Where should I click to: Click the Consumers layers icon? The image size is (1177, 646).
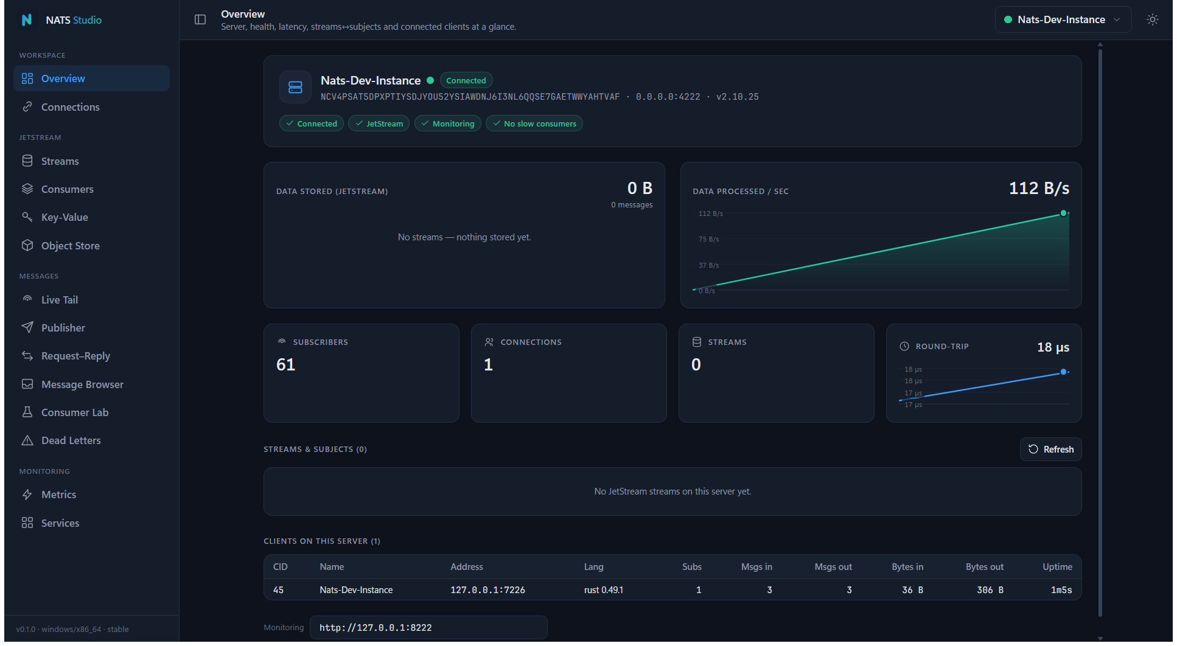pyautogui.click(x=27, y=189)
